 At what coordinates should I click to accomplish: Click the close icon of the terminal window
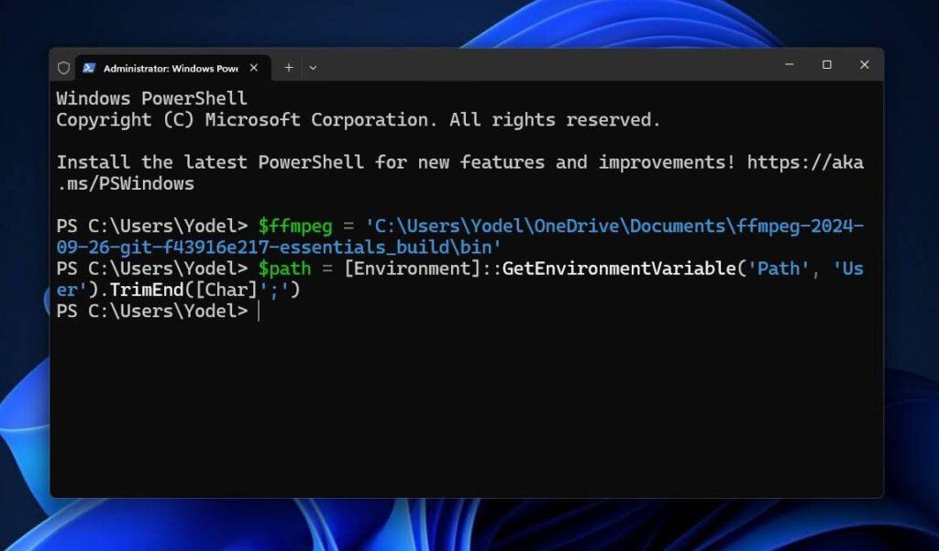(x=864, y=65)
